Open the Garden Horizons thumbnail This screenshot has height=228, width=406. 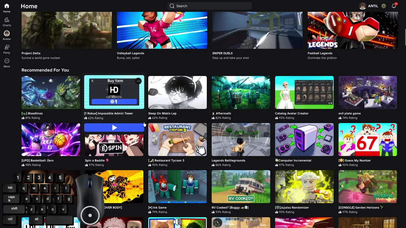368,187
